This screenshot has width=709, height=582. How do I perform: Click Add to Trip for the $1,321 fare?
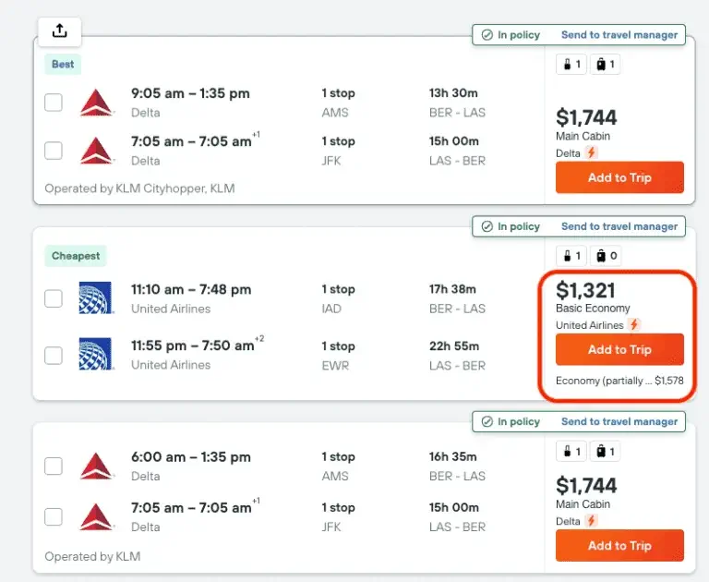click(619, 350)
